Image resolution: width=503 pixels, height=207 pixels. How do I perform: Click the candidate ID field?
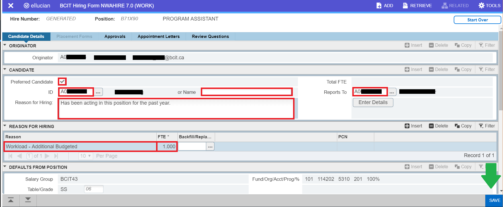coord(76,92)
